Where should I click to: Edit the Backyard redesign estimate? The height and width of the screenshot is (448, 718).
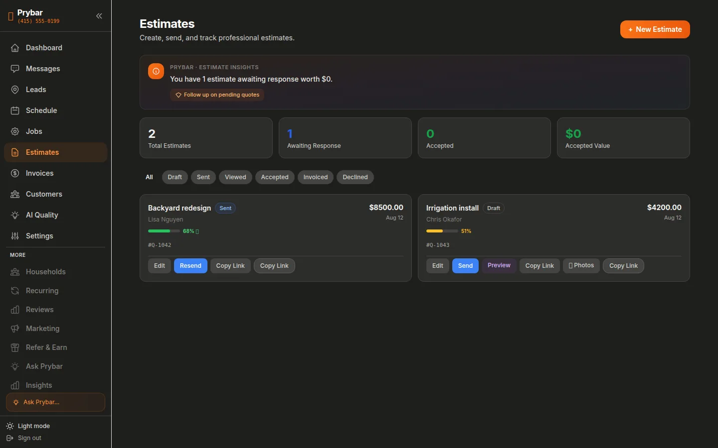click(160, 266)
